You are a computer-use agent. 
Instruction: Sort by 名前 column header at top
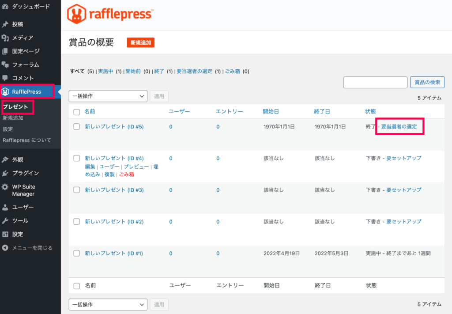click(x=90, y=112)
